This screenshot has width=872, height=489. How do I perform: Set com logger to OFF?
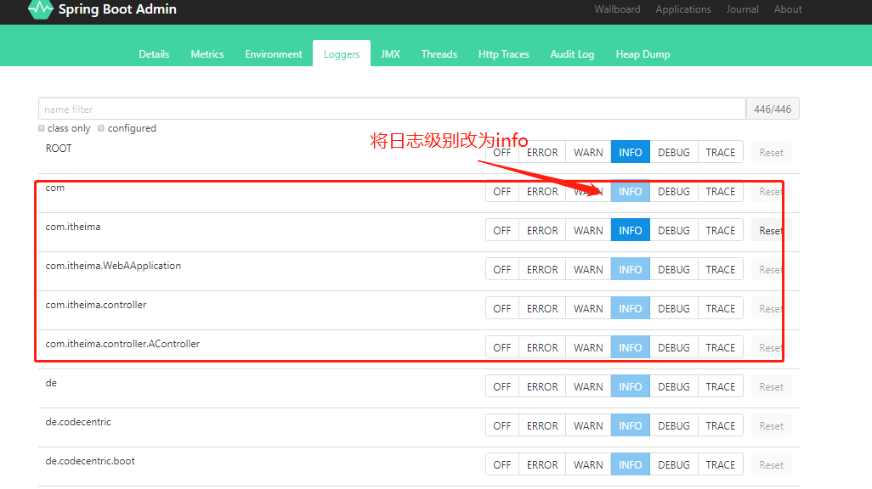pyautogui.click(x=502, y=191)
